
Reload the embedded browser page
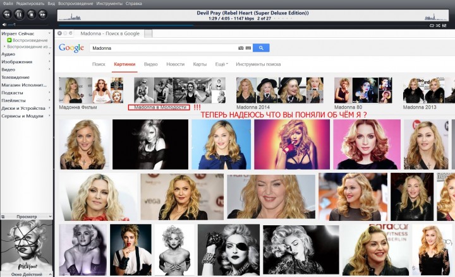71,33
